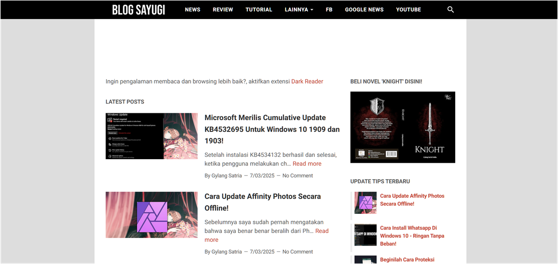Click the Affinity Photo post thumbnail in Latest Posts
This screenshot has width=558, height=264.
pos(152,215)
